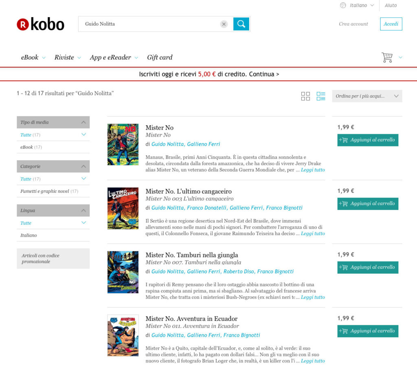Open the sort by 'Ordina per i più acqui...' dropdown

click(367, 96)
